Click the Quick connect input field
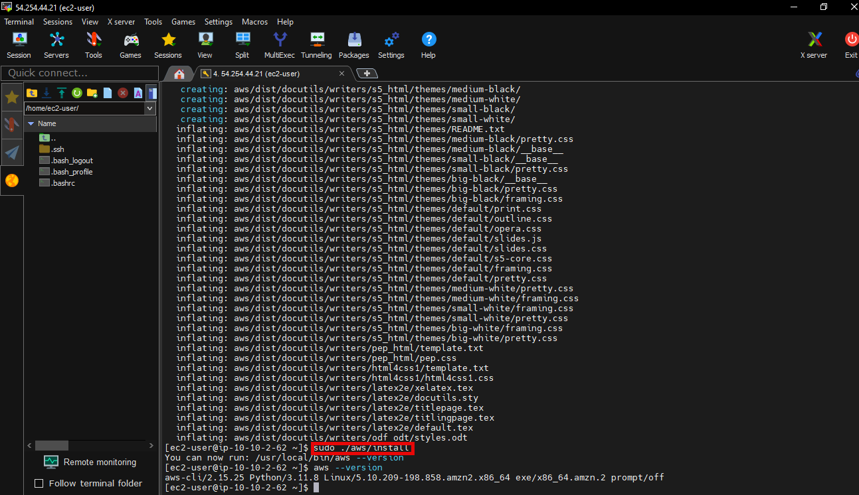The image size is (859, 495). click(80, 73)
